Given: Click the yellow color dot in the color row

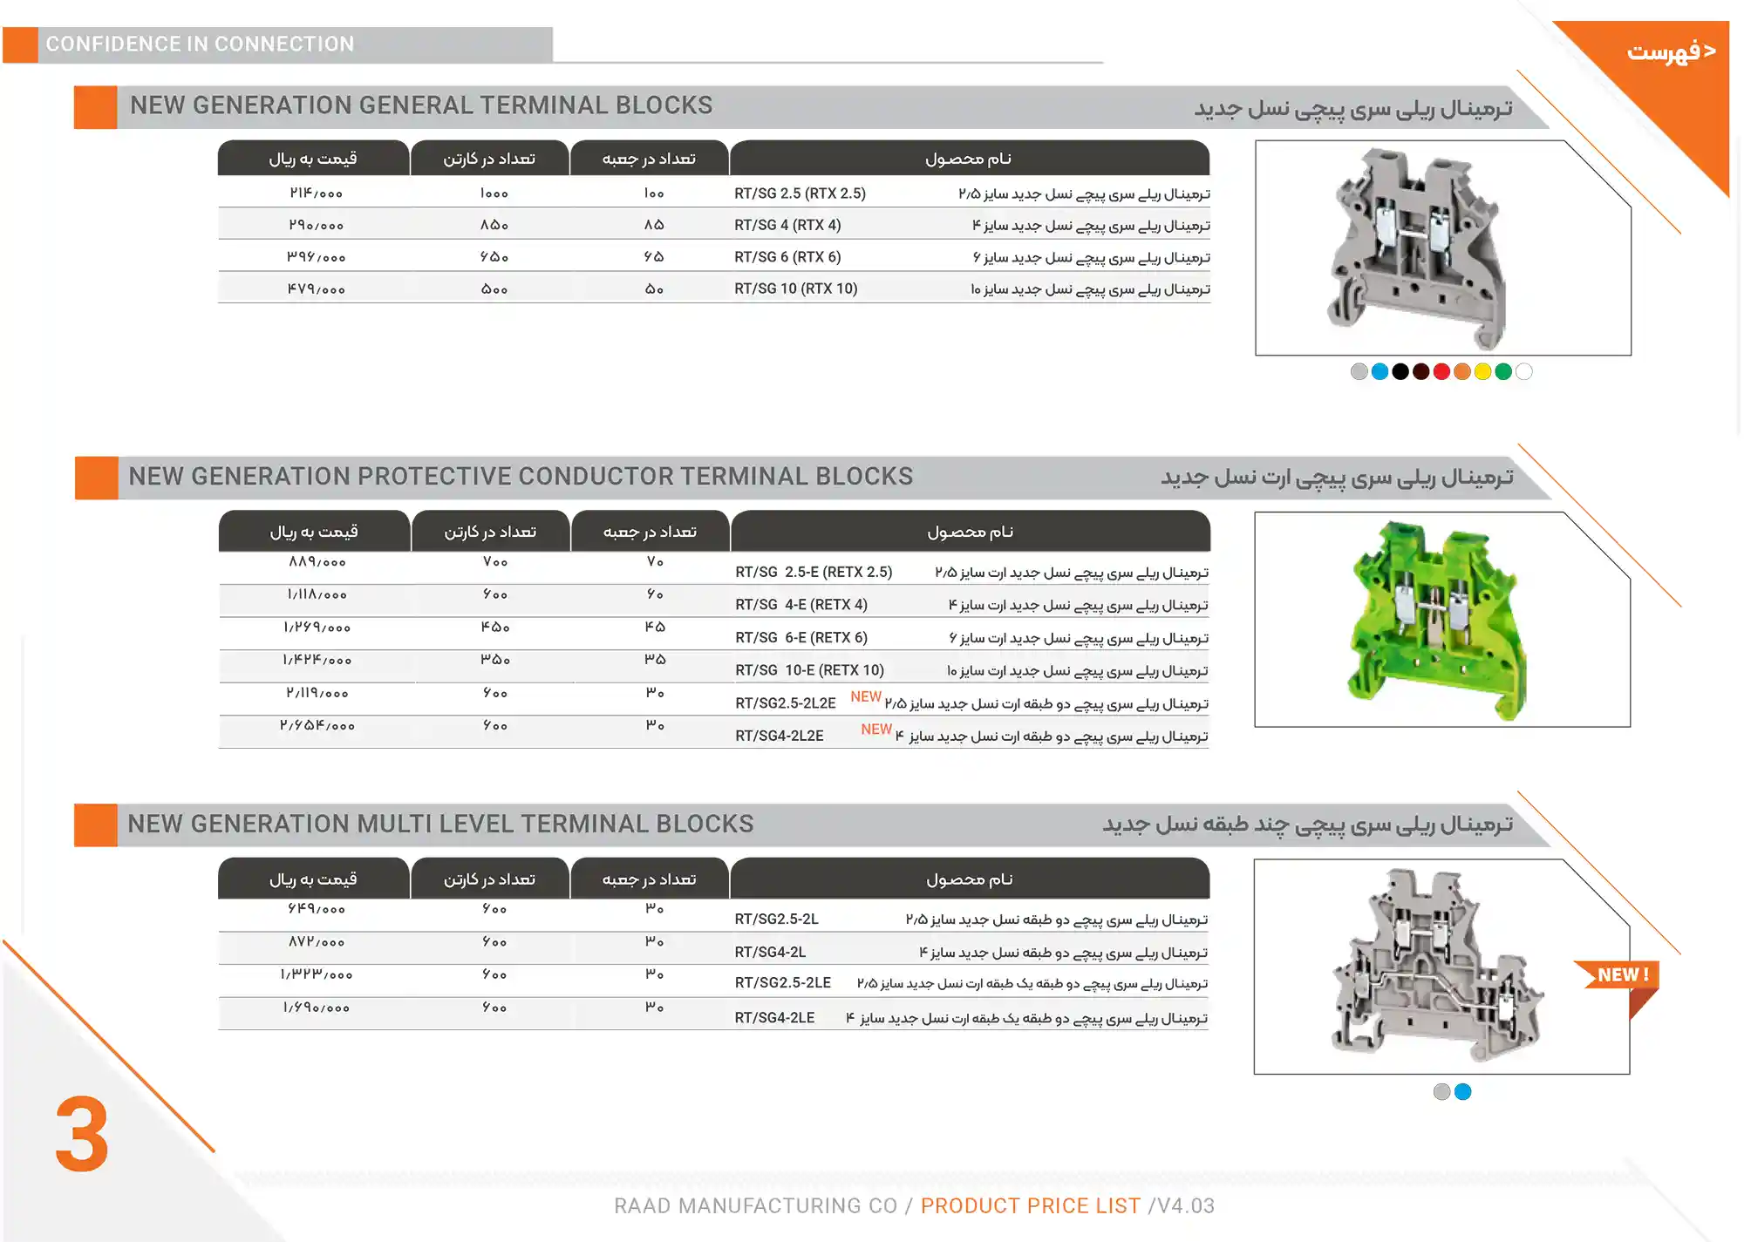Looking at the screenshot, I should point(1482,371).
